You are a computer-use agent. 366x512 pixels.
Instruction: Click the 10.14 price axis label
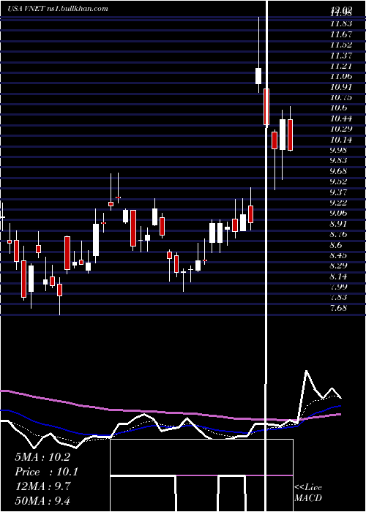click(341, 140)
